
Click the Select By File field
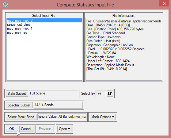[101, 94]
